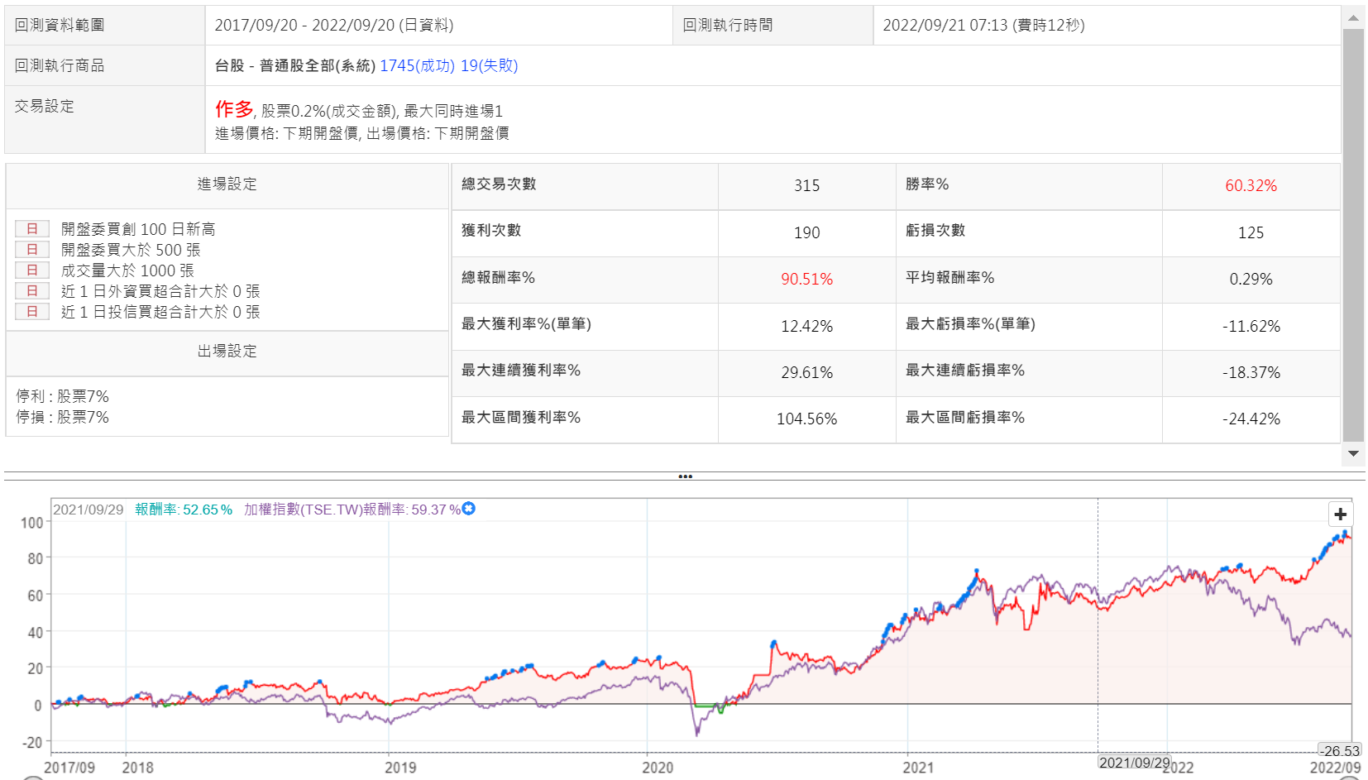
Task: Click the 2021/09/29 date marker on the x-axis
Action: (1134, 763)
